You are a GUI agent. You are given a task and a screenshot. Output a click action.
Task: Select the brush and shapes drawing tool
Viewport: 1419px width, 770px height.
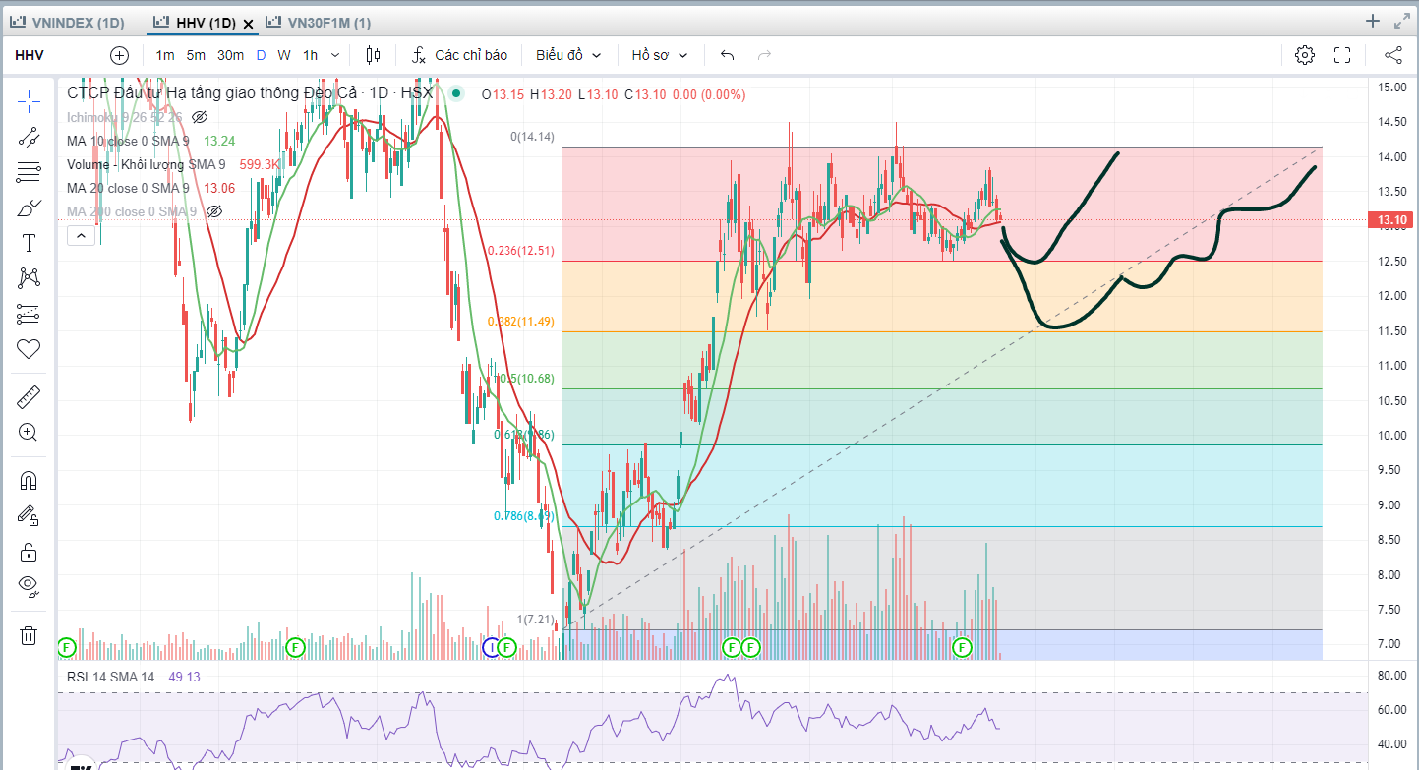click(29, 207)
